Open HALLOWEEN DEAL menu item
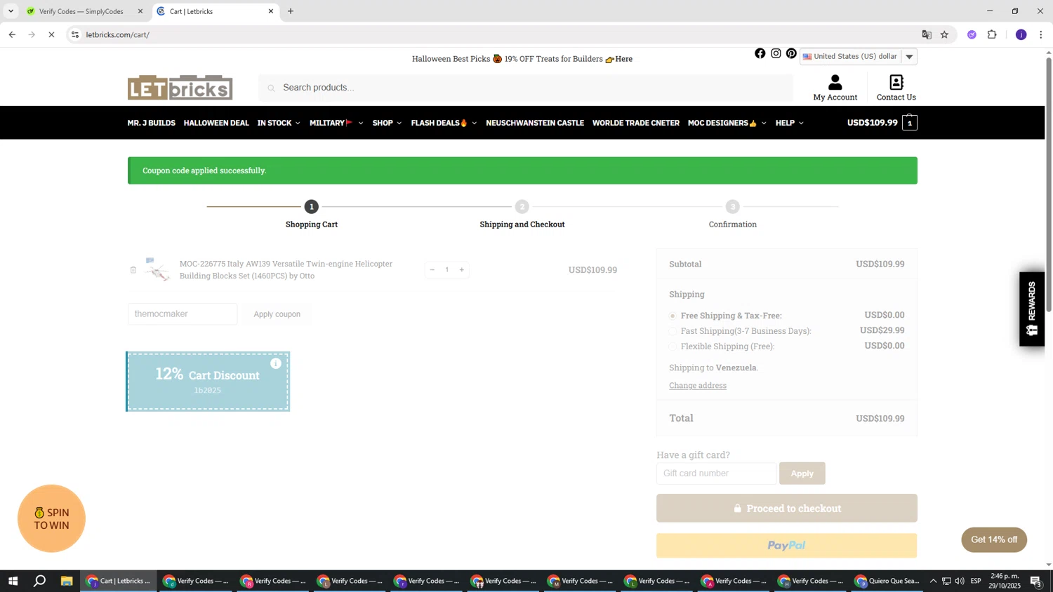Screen dimensions: 1053x592 click(x=216, y=123)
